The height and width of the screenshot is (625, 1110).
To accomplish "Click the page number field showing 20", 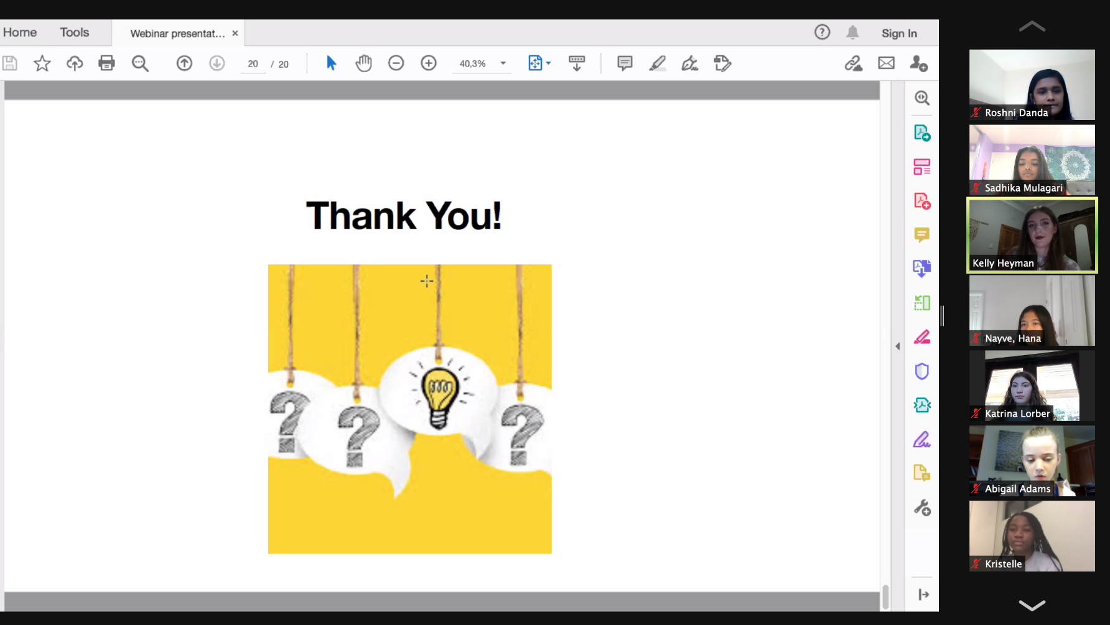I will pyautogui.click(x=253, y=64).
